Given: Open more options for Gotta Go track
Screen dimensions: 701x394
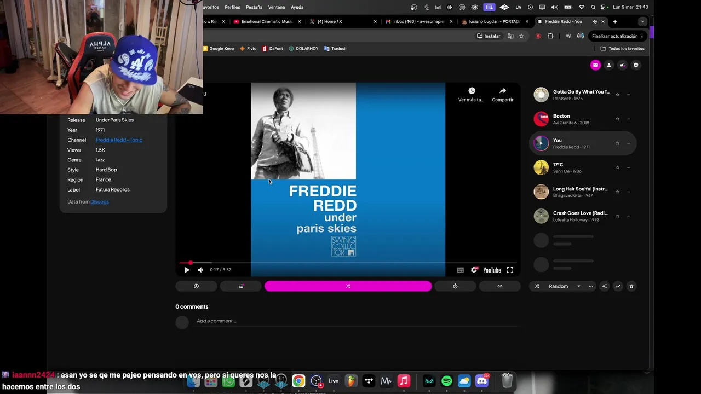Looking at the screenshot, I should 628,95.
